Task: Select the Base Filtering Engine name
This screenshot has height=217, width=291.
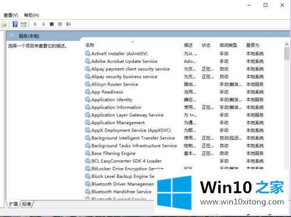Action: 113,153
